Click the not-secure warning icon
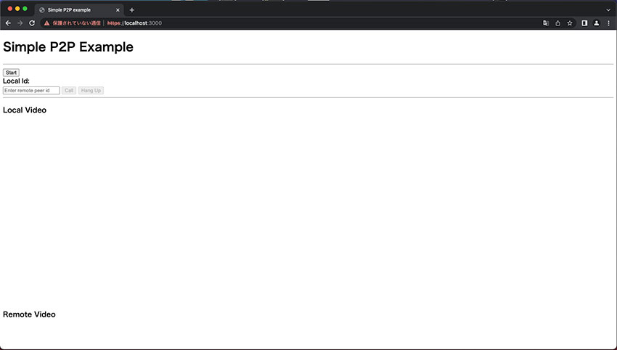The image size is (617, 350). point(46,23)
